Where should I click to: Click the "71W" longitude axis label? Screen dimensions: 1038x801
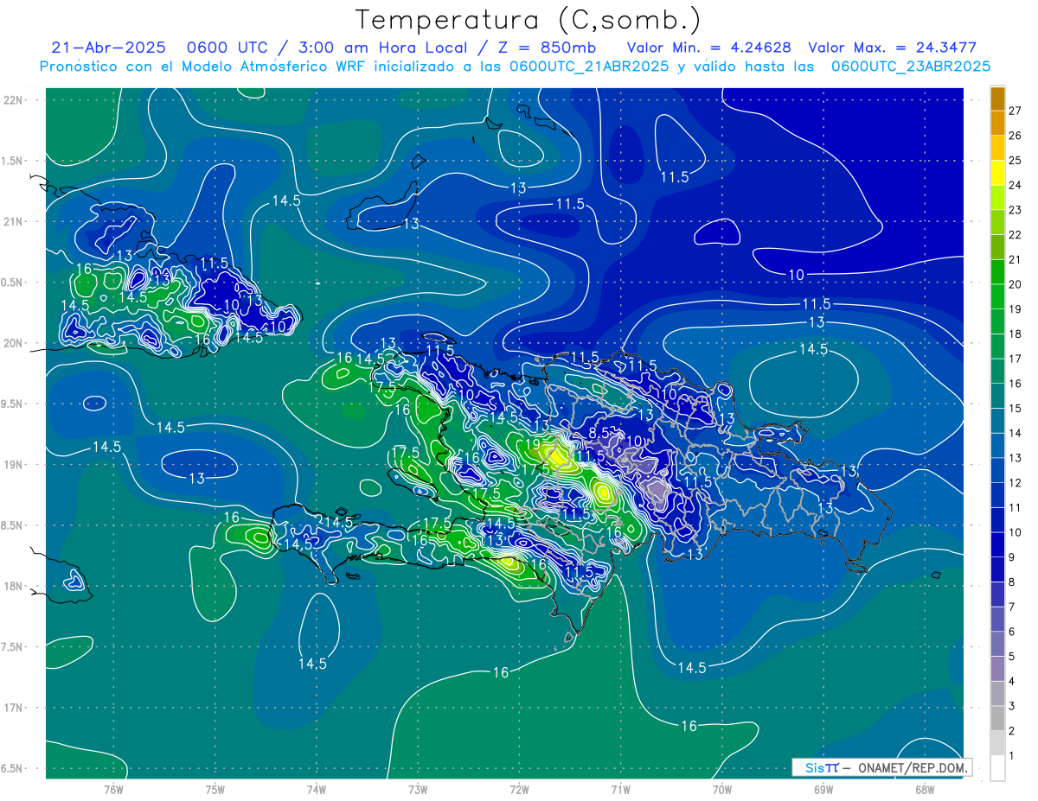[620, 790]
